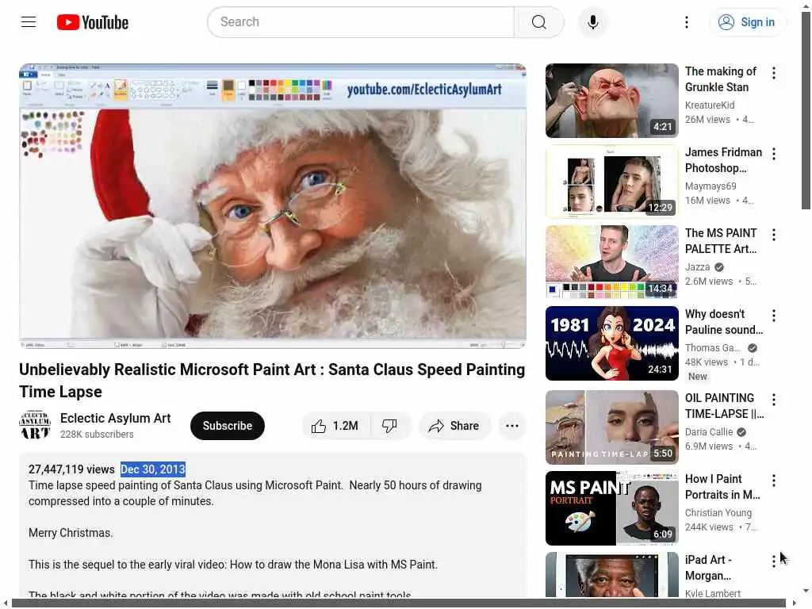The width and height of the screenshot is (812, 609).
Task: Open more actions ellipsis beside Share
Action: click(512, 426)
